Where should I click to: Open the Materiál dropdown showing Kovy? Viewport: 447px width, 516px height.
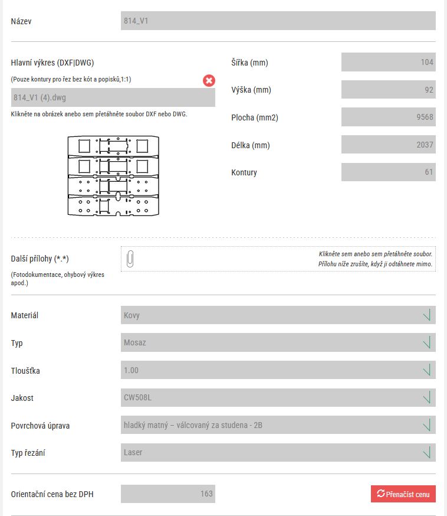tap(278, 315)
